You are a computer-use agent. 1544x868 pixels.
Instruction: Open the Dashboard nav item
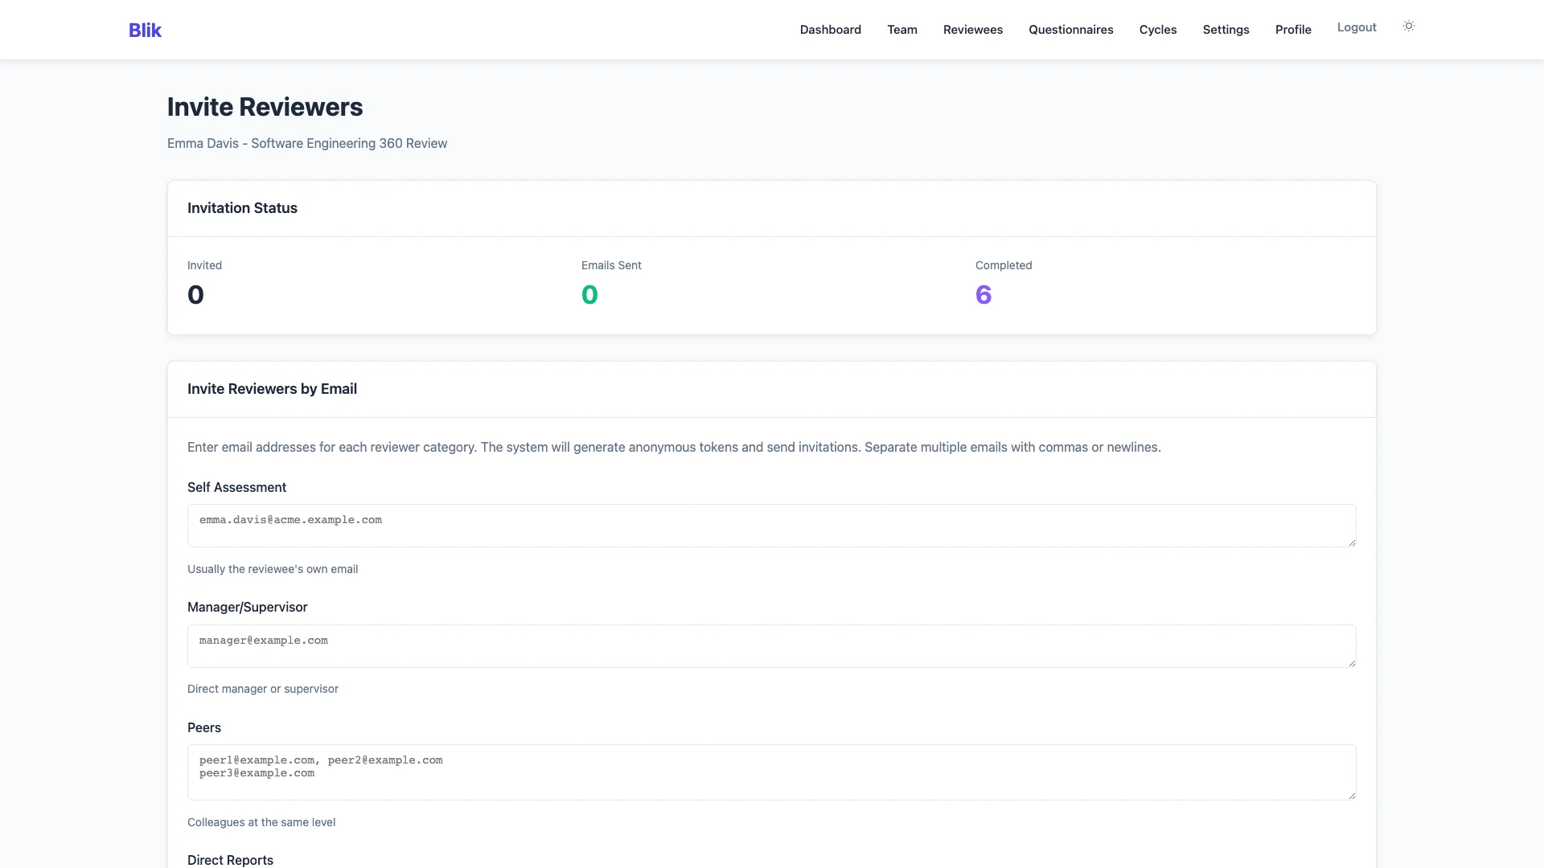830,30
